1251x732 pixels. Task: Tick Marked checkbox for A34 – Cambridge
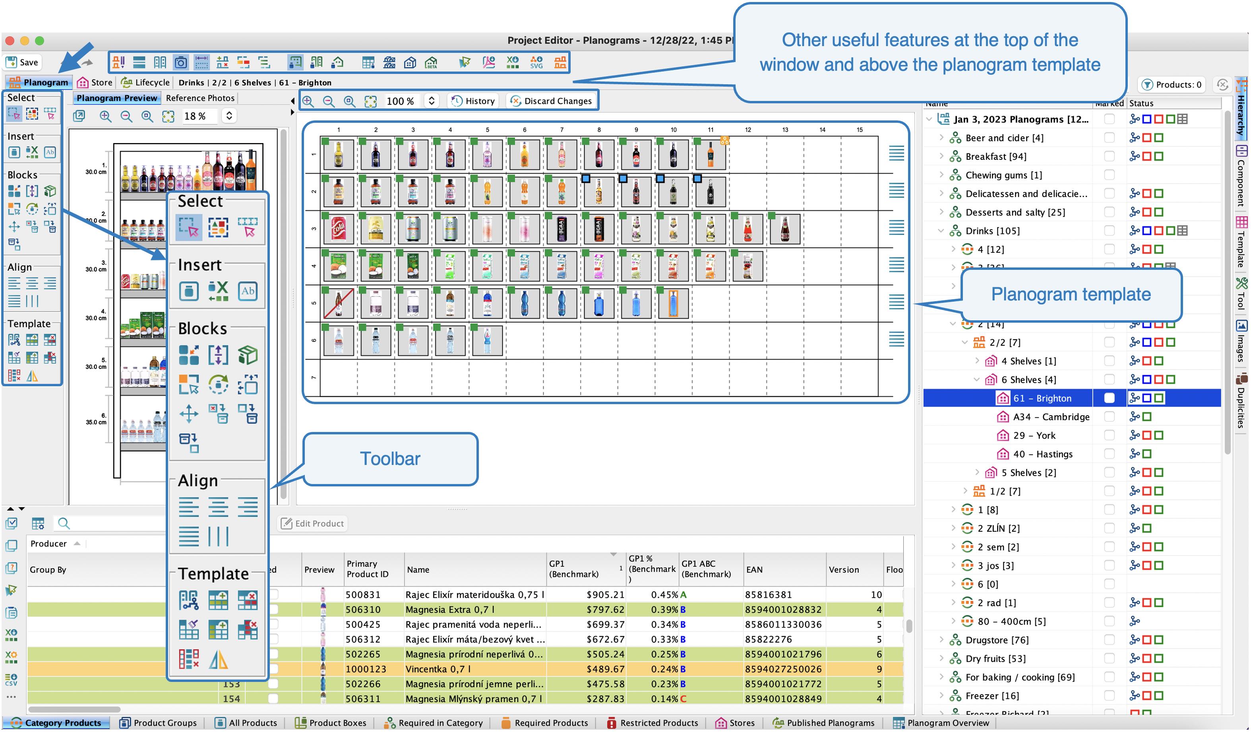click(1109, 417)
